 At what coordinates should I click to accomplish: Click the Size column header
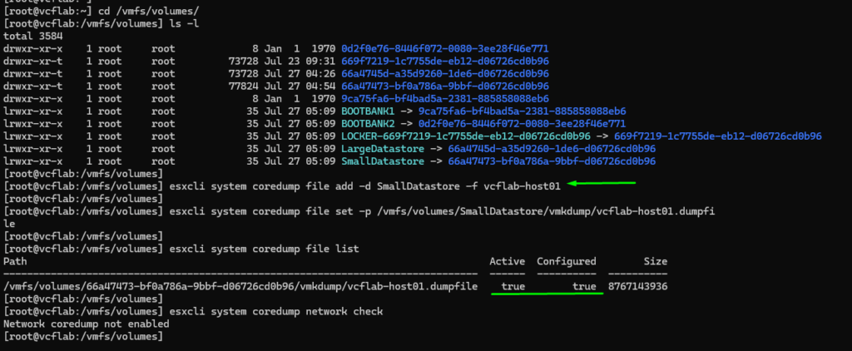[655, 261]
